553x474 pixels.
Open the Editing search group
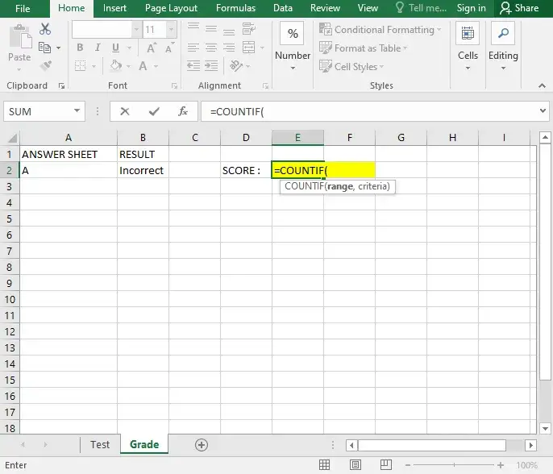503,47
